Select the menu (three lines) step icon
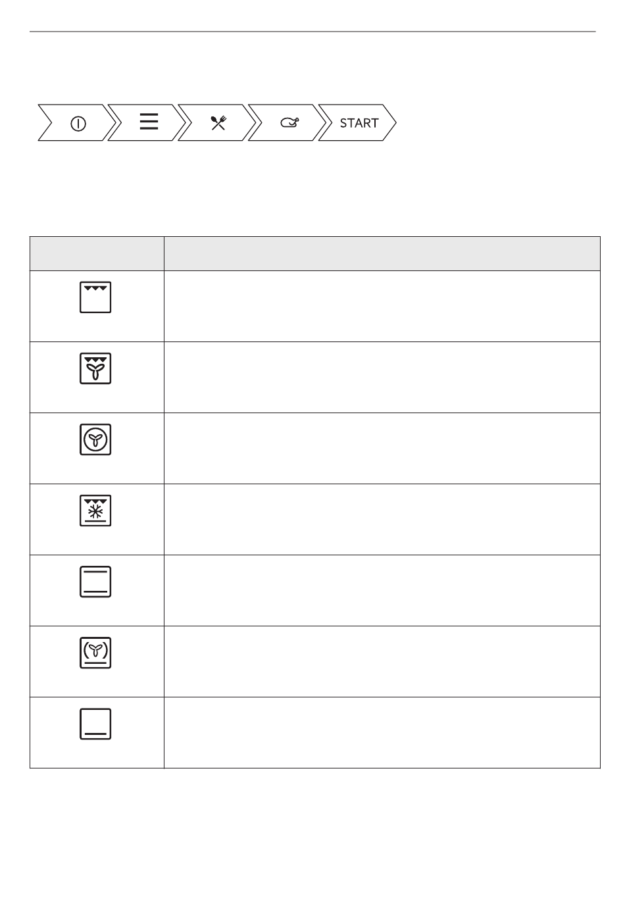The height and width of the screenshot is (904, 625). pyautogui.click(x=149, y=122)
